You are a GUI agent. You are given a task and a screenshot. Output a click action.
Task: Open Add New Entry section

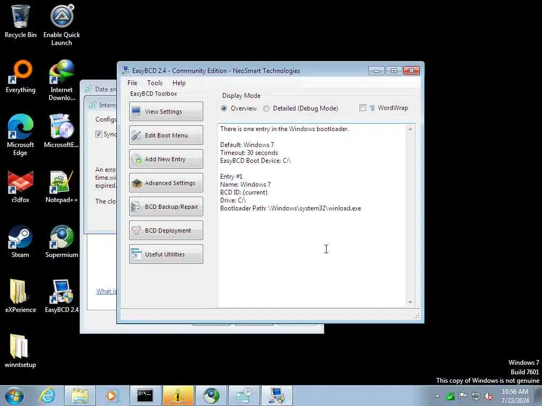coord(166,159)
